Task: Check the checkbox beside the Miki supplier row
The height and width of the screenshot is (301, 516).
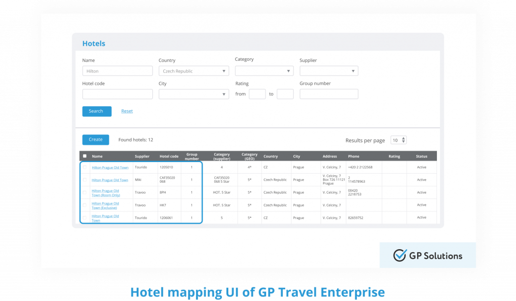Action: click(x=85, y=180)
